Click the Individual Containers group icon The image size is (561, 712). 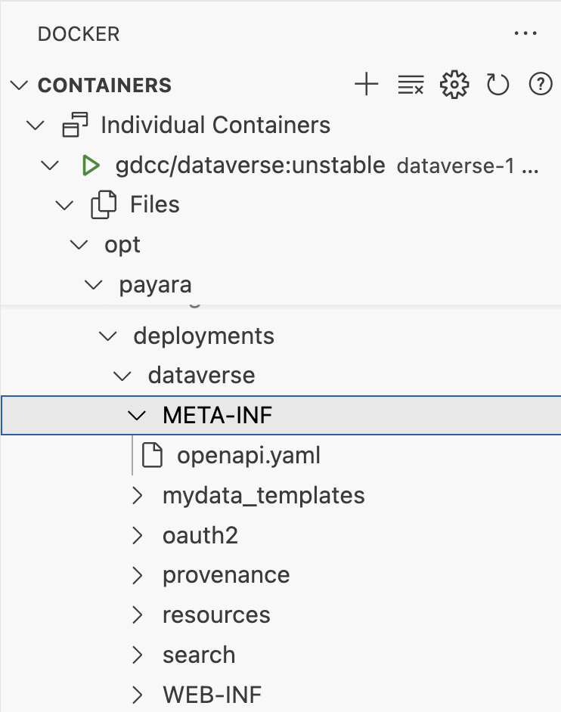76,125
